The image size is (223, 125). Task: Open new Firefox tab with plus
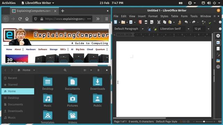63,11
